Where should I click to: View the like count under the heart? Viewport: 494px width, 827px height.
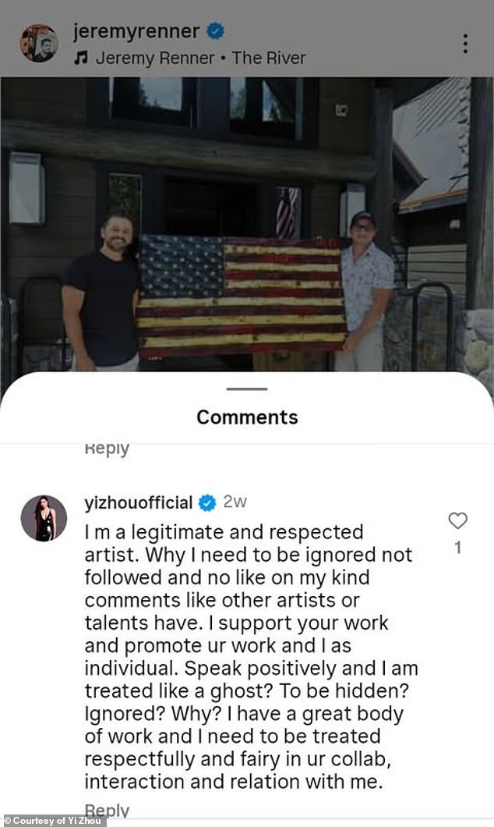[x=457, y=548]
